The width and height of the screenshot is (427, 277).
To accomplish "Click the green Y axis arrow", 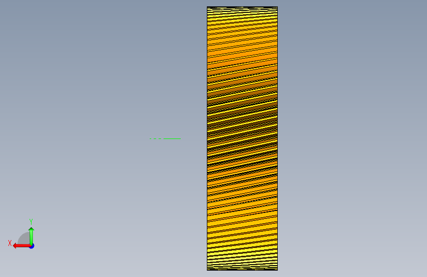I will pyautogui.click(x=32, y=236).
